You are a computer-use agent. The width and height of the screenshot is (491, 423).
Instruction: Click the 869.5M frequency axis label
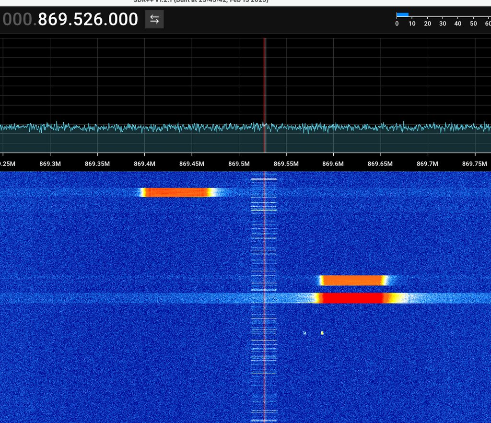tap(239, 164)
